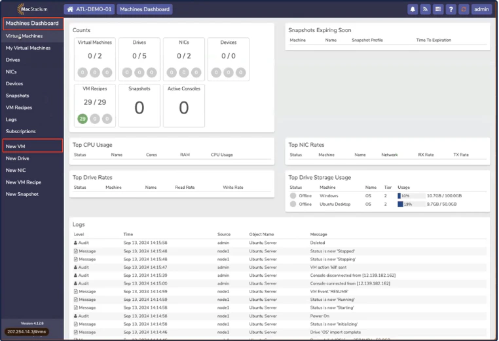
Task: Open the admin user menu
Action: point(481,9)
